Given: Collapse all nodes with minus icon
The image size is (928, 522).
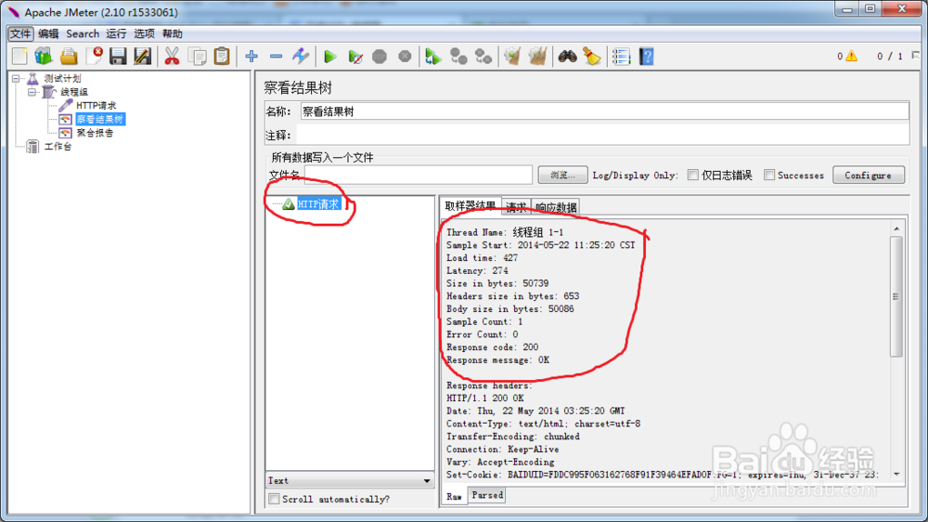Looking at the screenshot, I should [276, 57].
